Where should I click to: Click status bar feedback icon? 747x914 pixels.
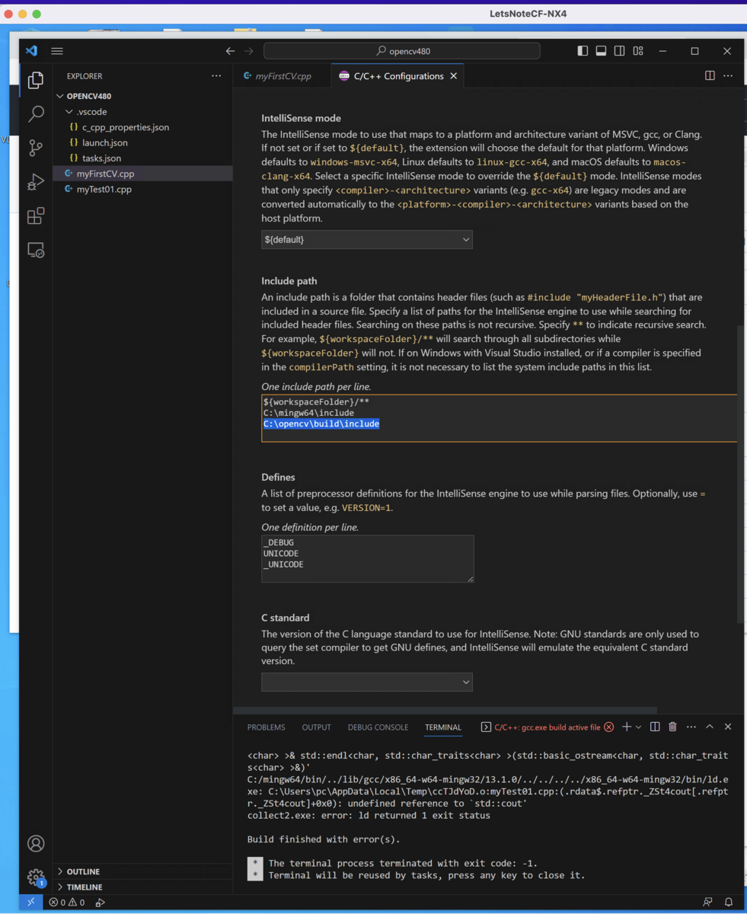(x=707, y=903)
